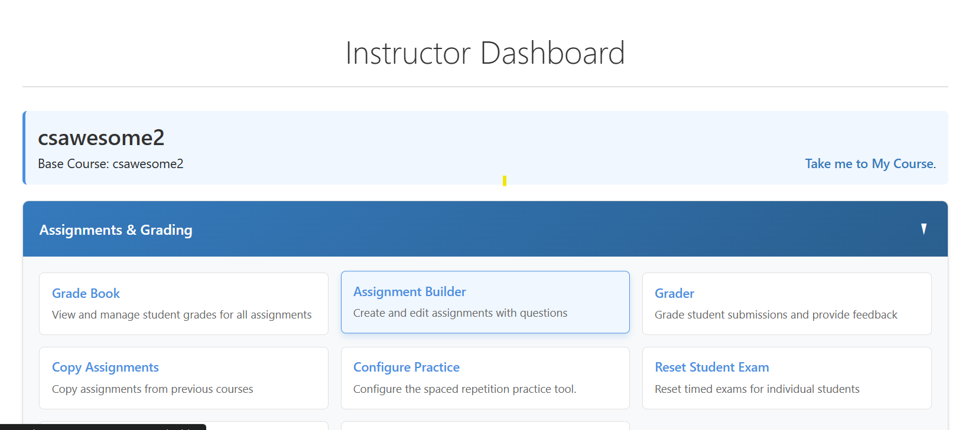
Task: Click "Copy assignments from previous courses" description
Action: pyautogui.click(x=152, y=389)
